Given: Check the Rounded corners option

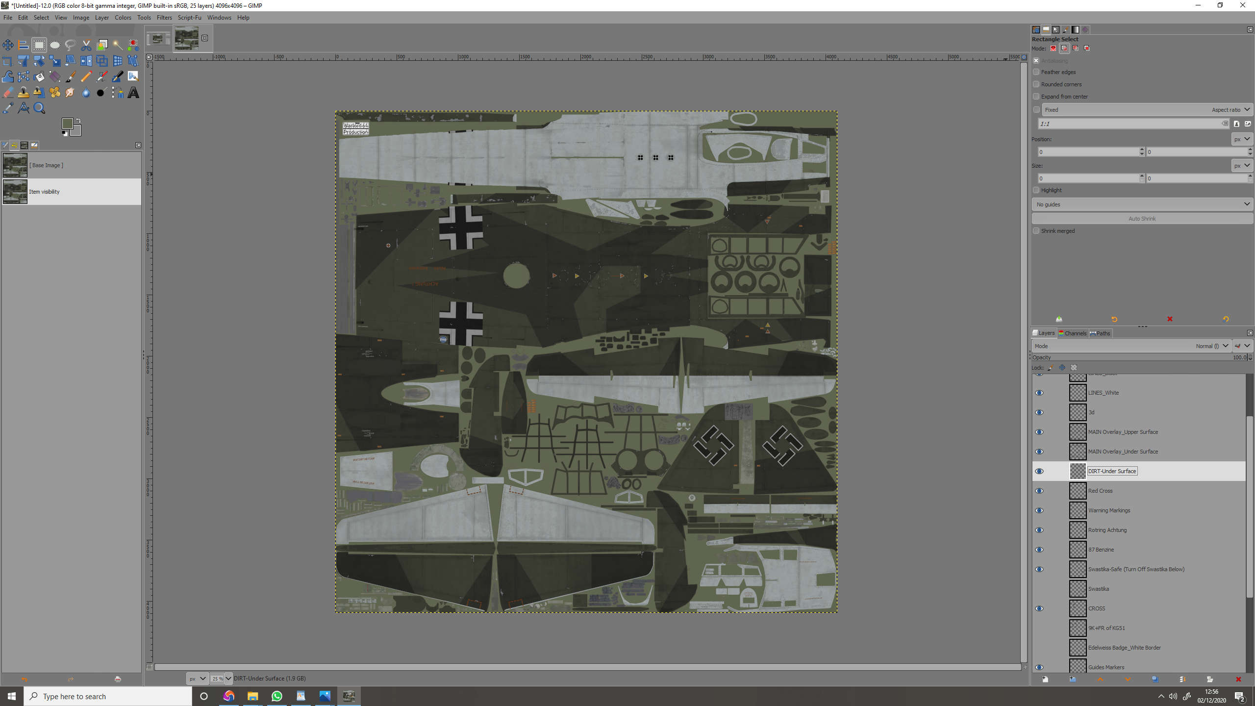Looking at the screenshot, I should 1036,84.
